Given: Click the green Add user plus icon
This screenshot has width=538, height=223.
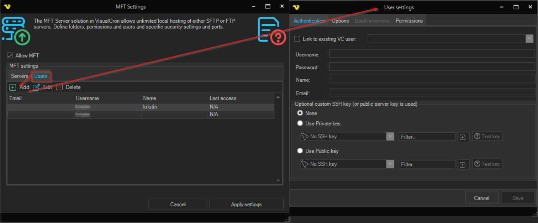Looking at the screenshot, I should click(13, 87).
